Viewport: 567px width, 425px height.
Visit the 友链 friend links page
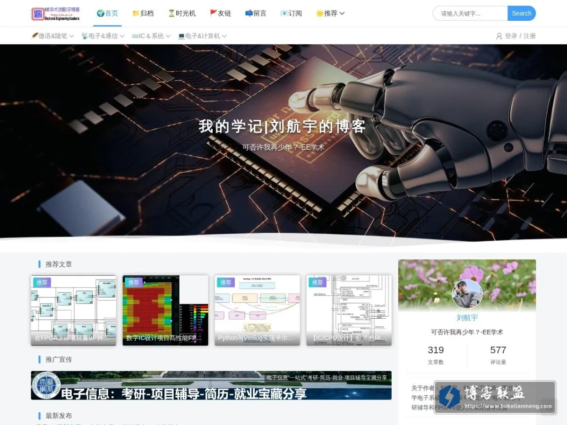pyautogui.click(x=220, y=13)
